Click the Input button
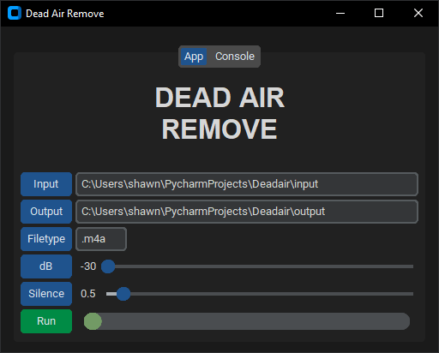 pyautogui.click(x=46, y=184)
